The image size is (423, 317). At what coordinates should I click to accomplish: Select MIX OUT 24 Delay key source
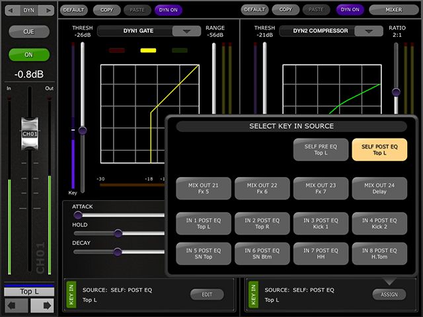click(379, 190)
